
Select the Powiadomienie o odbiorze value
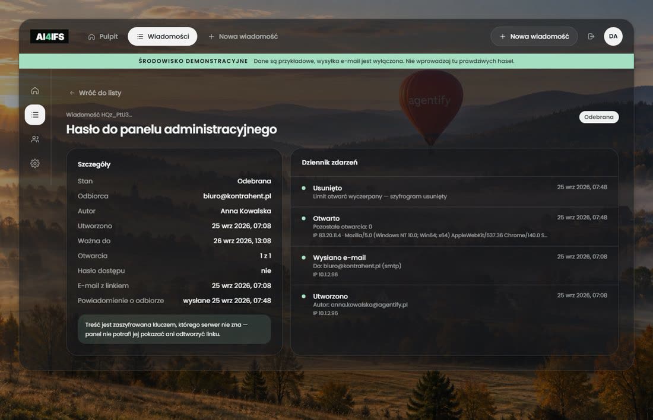pyautogui.click(x=227, y=301)
